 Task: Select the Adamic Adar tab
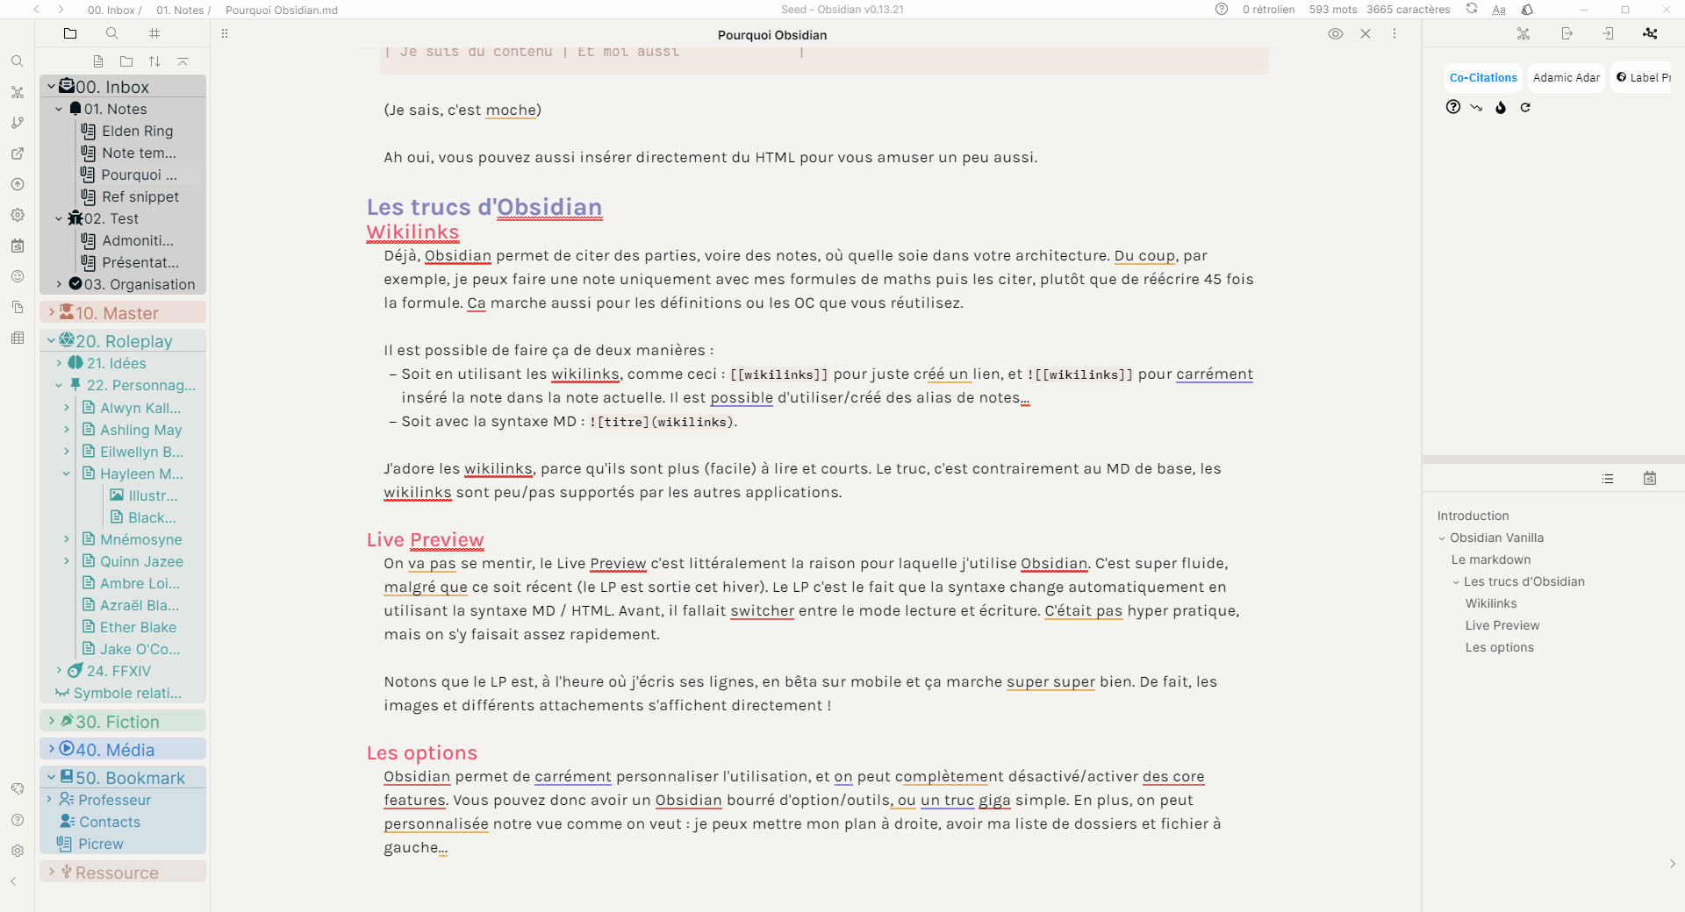(1567, 77)
